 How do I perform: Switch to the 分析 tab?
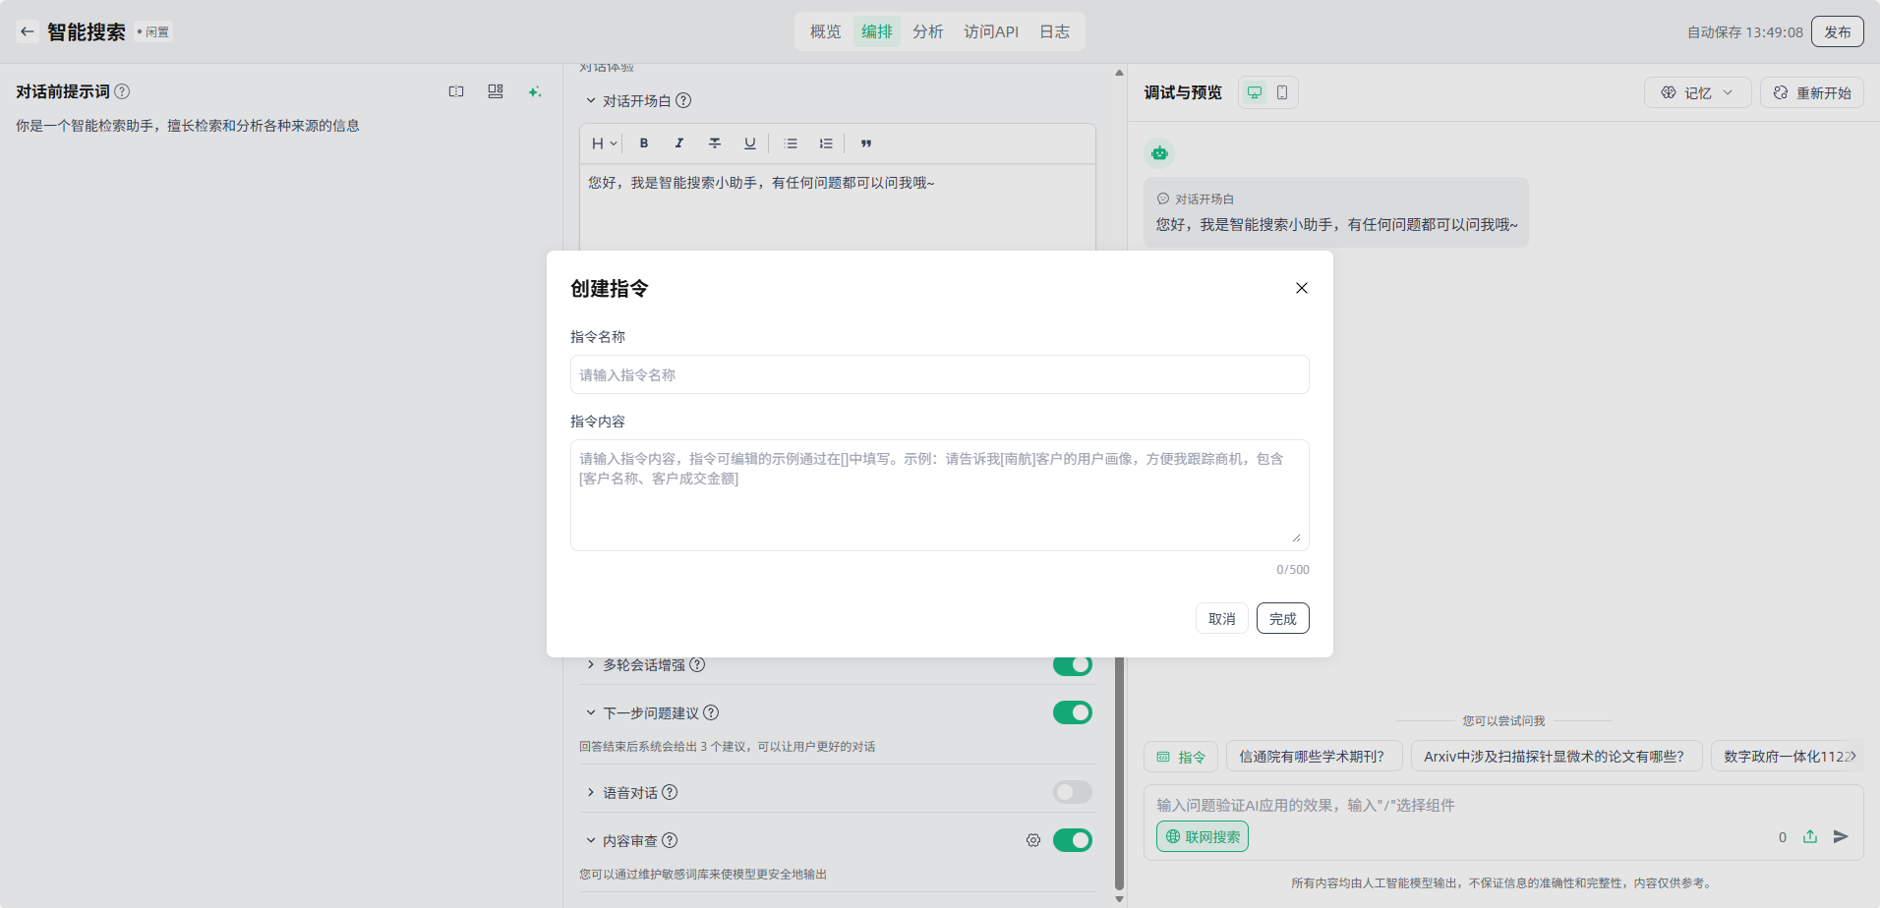pos(927,31)
